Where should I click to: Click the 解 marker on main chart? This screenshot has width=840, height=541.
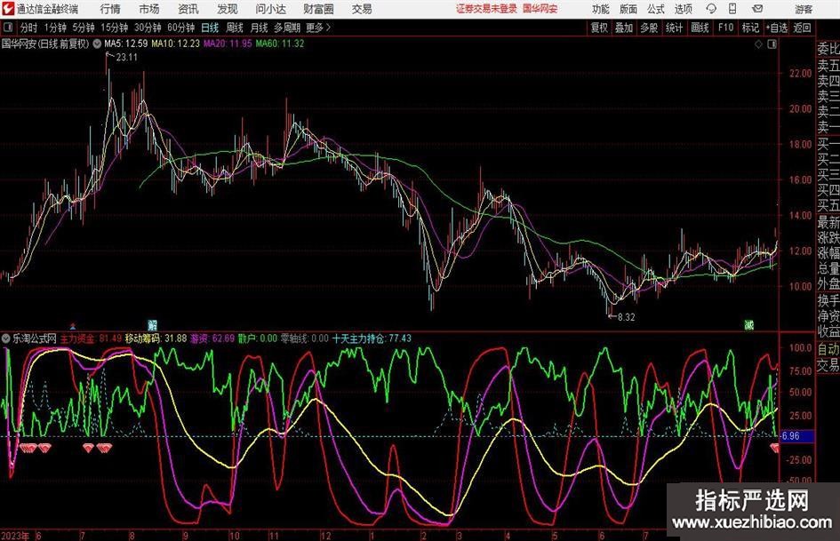[x=152, y=324]
